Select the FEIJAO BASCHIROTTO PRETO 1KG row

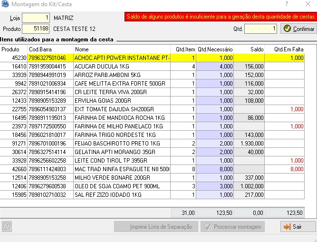152,144
